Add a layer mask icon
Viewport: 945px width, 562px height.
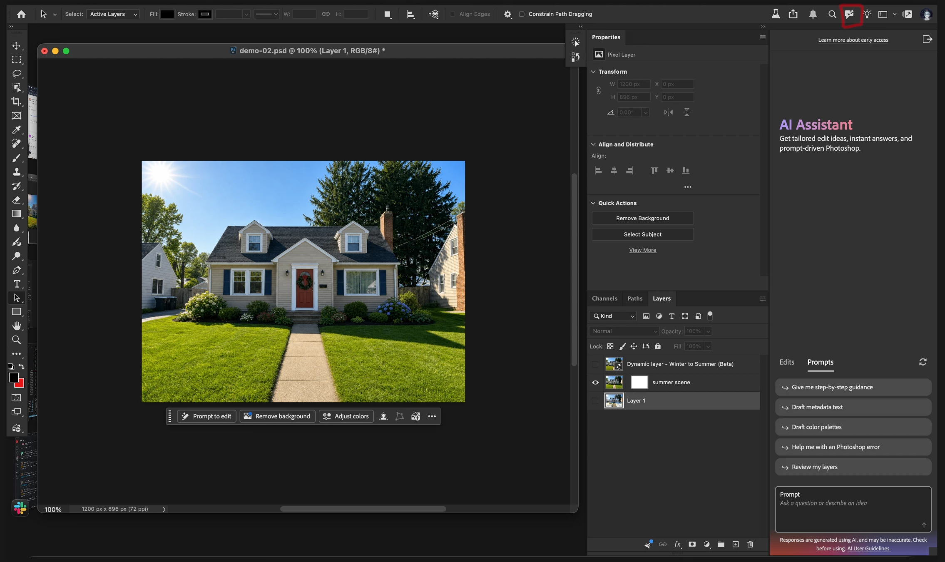tap(692, 544)
